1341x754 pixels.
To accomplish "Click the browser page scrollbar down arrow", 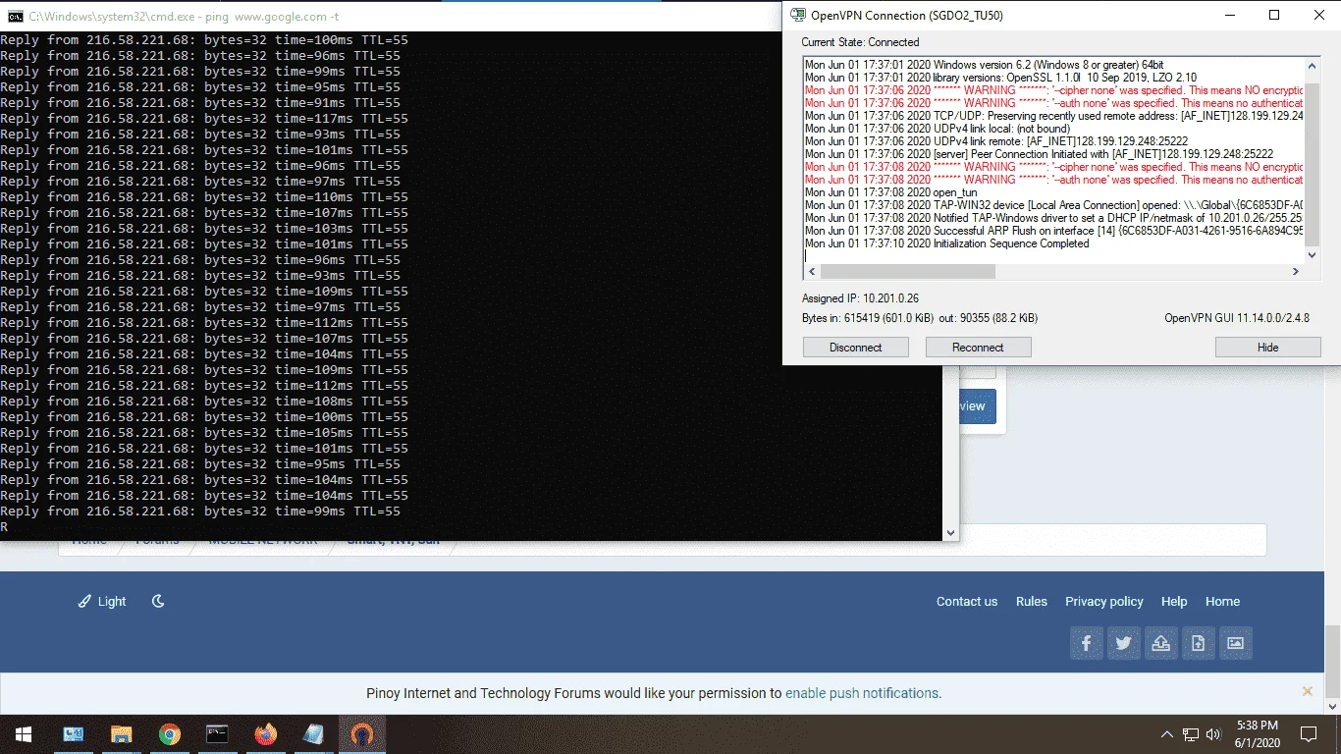I will coord(1332,705).
